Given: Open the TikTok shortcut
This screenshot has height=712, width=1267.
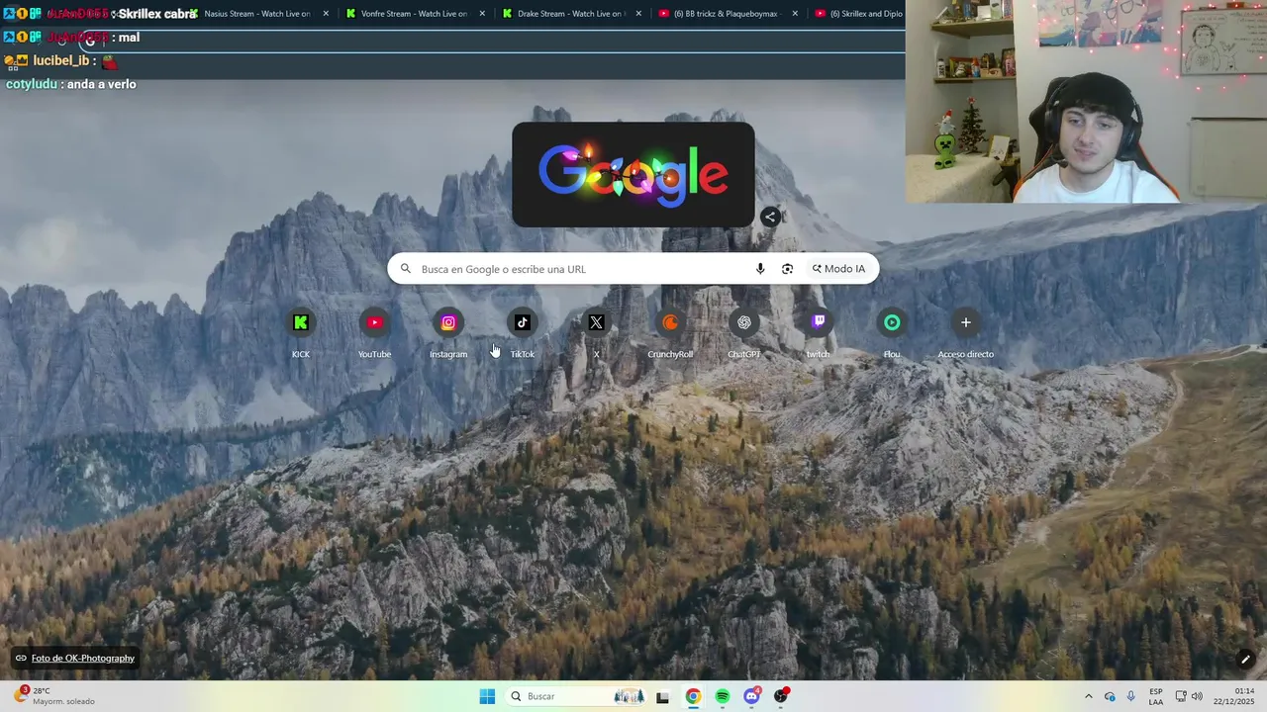Looking at the screenshot, I should (523, 333).
